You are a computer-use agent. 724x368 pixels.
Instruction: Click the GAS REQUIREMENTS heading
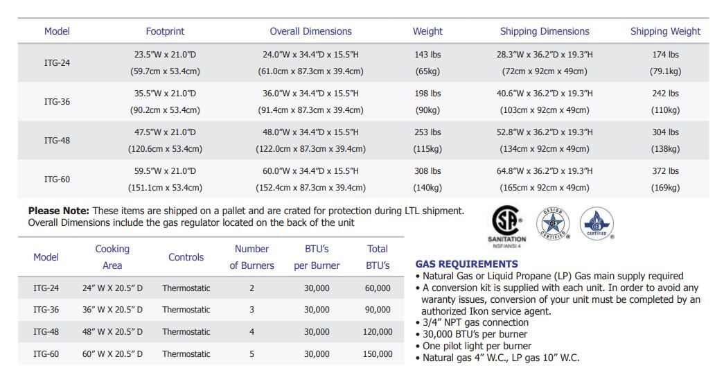click(x=466, y=264)
